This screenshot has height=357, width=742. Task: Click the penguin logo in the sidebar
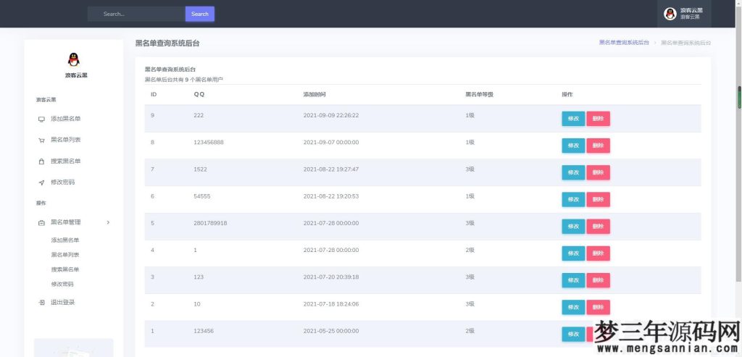coord(73,59)
